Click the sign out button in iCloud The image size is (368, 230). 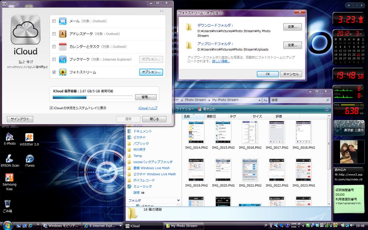[x=20, y=119]
